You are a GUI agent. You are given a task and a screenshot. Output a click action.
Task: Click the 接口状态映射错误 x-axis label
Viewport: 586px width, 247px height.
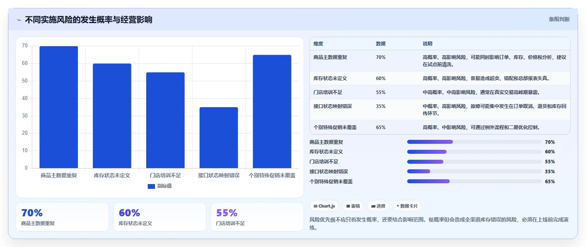(219, 175)
